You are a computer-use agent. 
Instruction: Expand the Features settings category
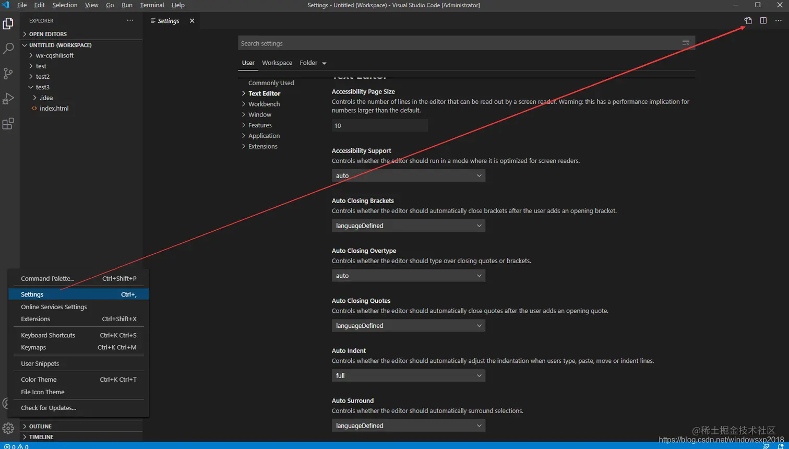coord(257,125)
